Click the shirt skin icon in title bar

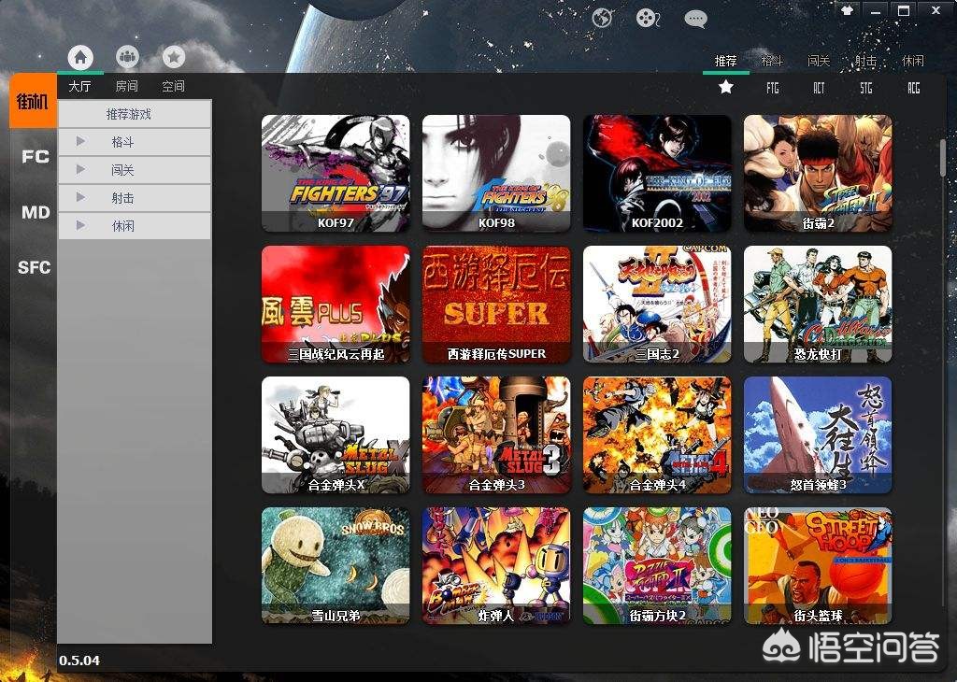(x=848, y=11)
